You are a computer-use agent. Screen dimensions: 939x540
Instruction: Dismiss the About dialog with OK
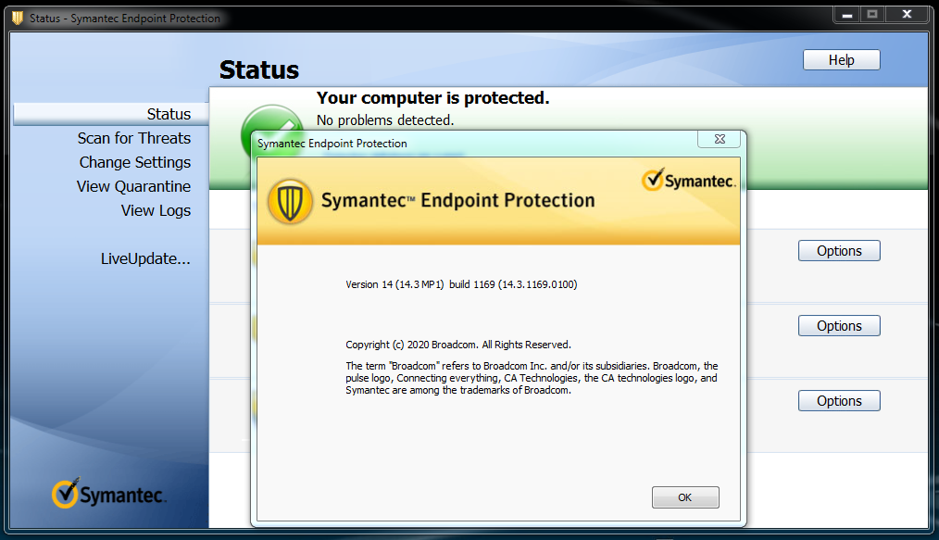click(685, 496)
